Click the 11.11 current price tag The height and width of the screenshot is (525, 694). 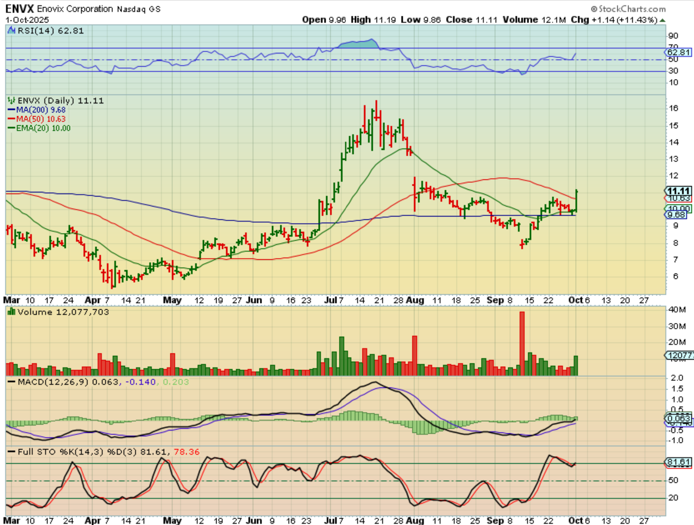point(678,191)
